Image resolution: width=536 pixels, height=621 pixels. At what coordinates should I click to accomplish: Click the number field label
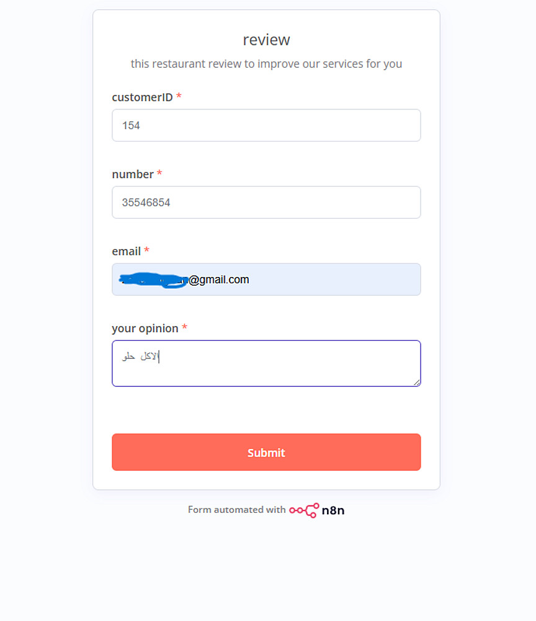[x=133, y=175]
